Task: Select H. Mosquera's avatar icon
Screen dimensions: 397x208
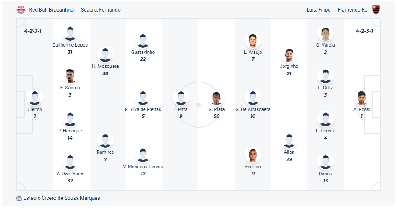Action: point(105,55)
